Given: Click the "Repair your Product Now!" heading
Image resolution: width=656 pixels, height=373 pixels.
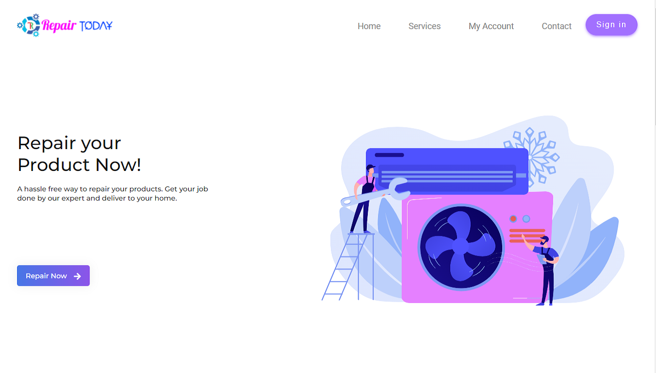Looking at the screenshot, I should pyautogui.click(x=79, y=154).
